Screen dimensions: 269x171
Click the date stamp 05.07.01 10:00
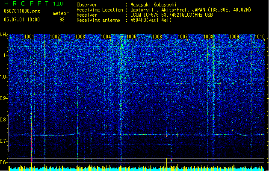coord(22,20)
